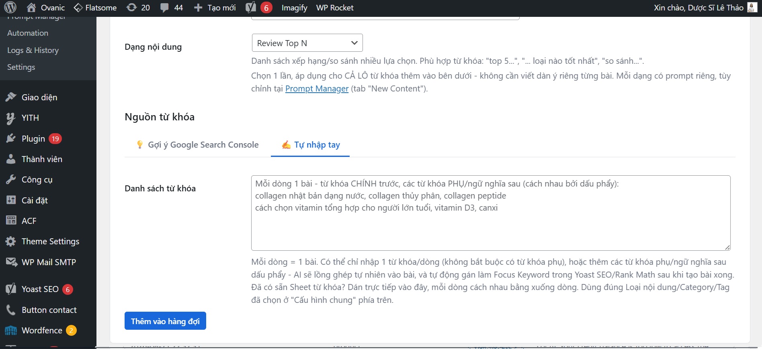Screen dimensions: 762x349
Task: Click the YITH sidebar icon
Action: click(11, 118)
